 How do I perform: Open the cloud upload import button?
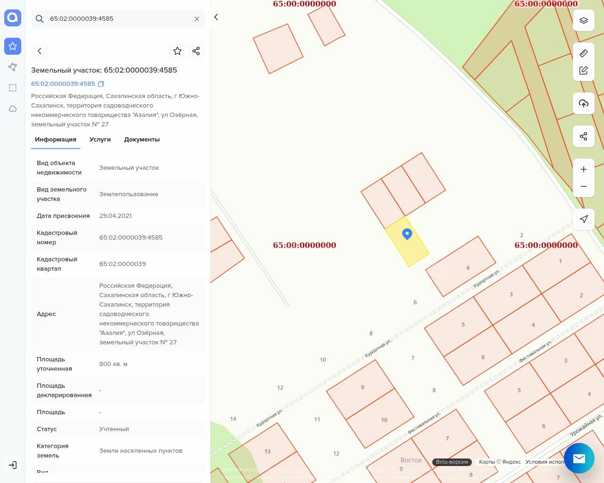[583, 103]
